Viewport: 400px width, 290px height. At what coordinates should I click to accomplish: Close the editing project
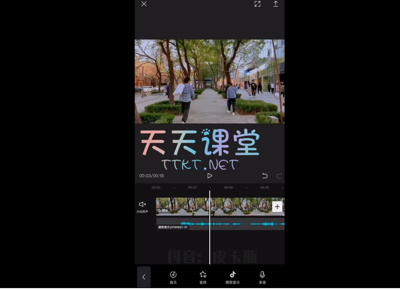point(144,4)
